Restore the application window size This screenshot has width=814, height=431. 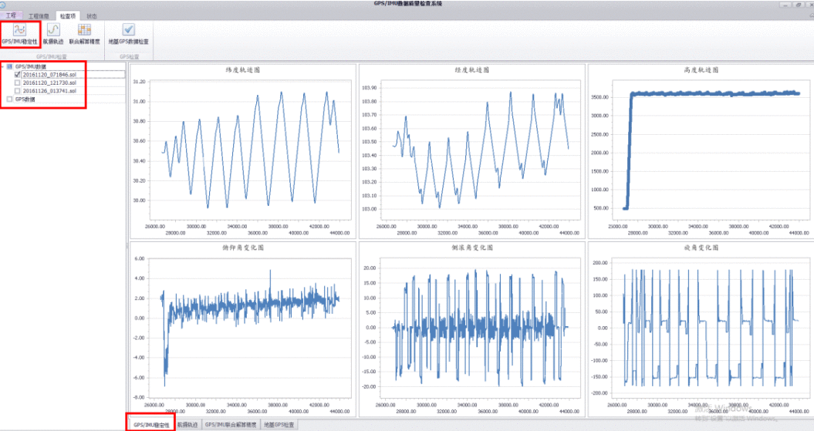pyautogui.click(x=799, y=5)
